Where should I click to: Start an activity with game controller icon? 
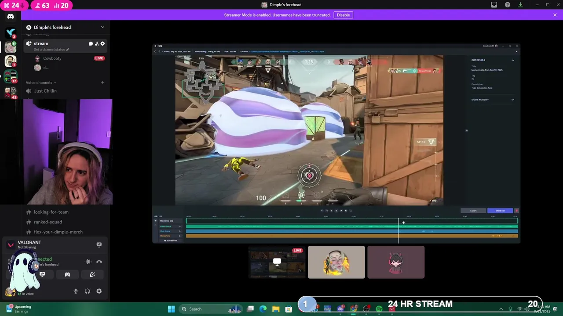point(67,274)
